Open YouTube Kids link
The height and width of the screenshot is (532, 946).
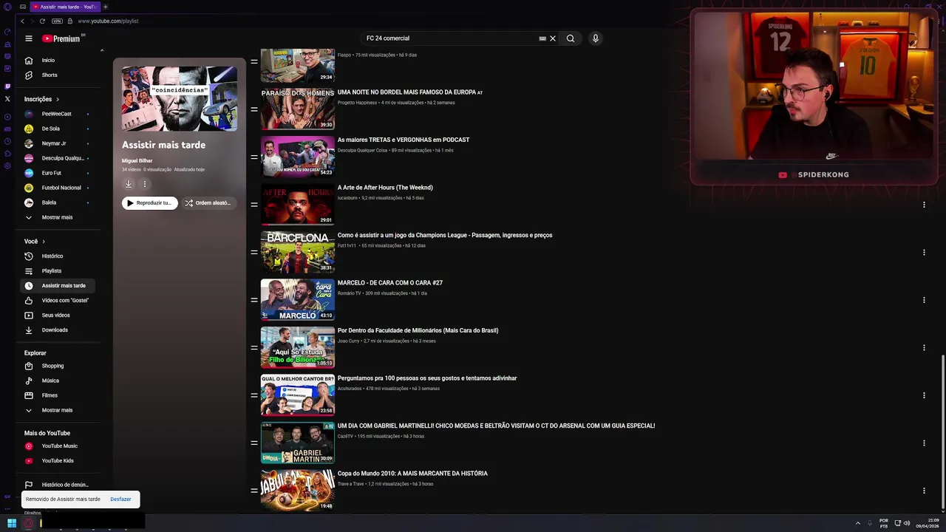[58, 460]
